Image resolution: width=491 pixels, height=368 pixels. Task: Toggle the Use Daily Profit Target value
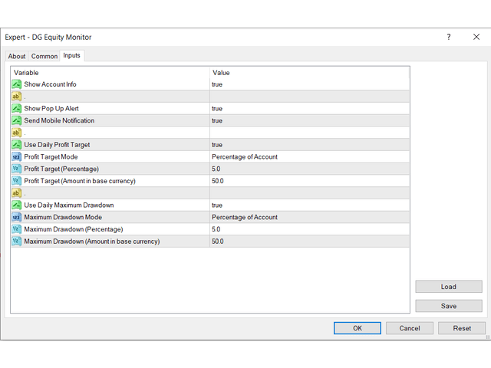[217, 145]
